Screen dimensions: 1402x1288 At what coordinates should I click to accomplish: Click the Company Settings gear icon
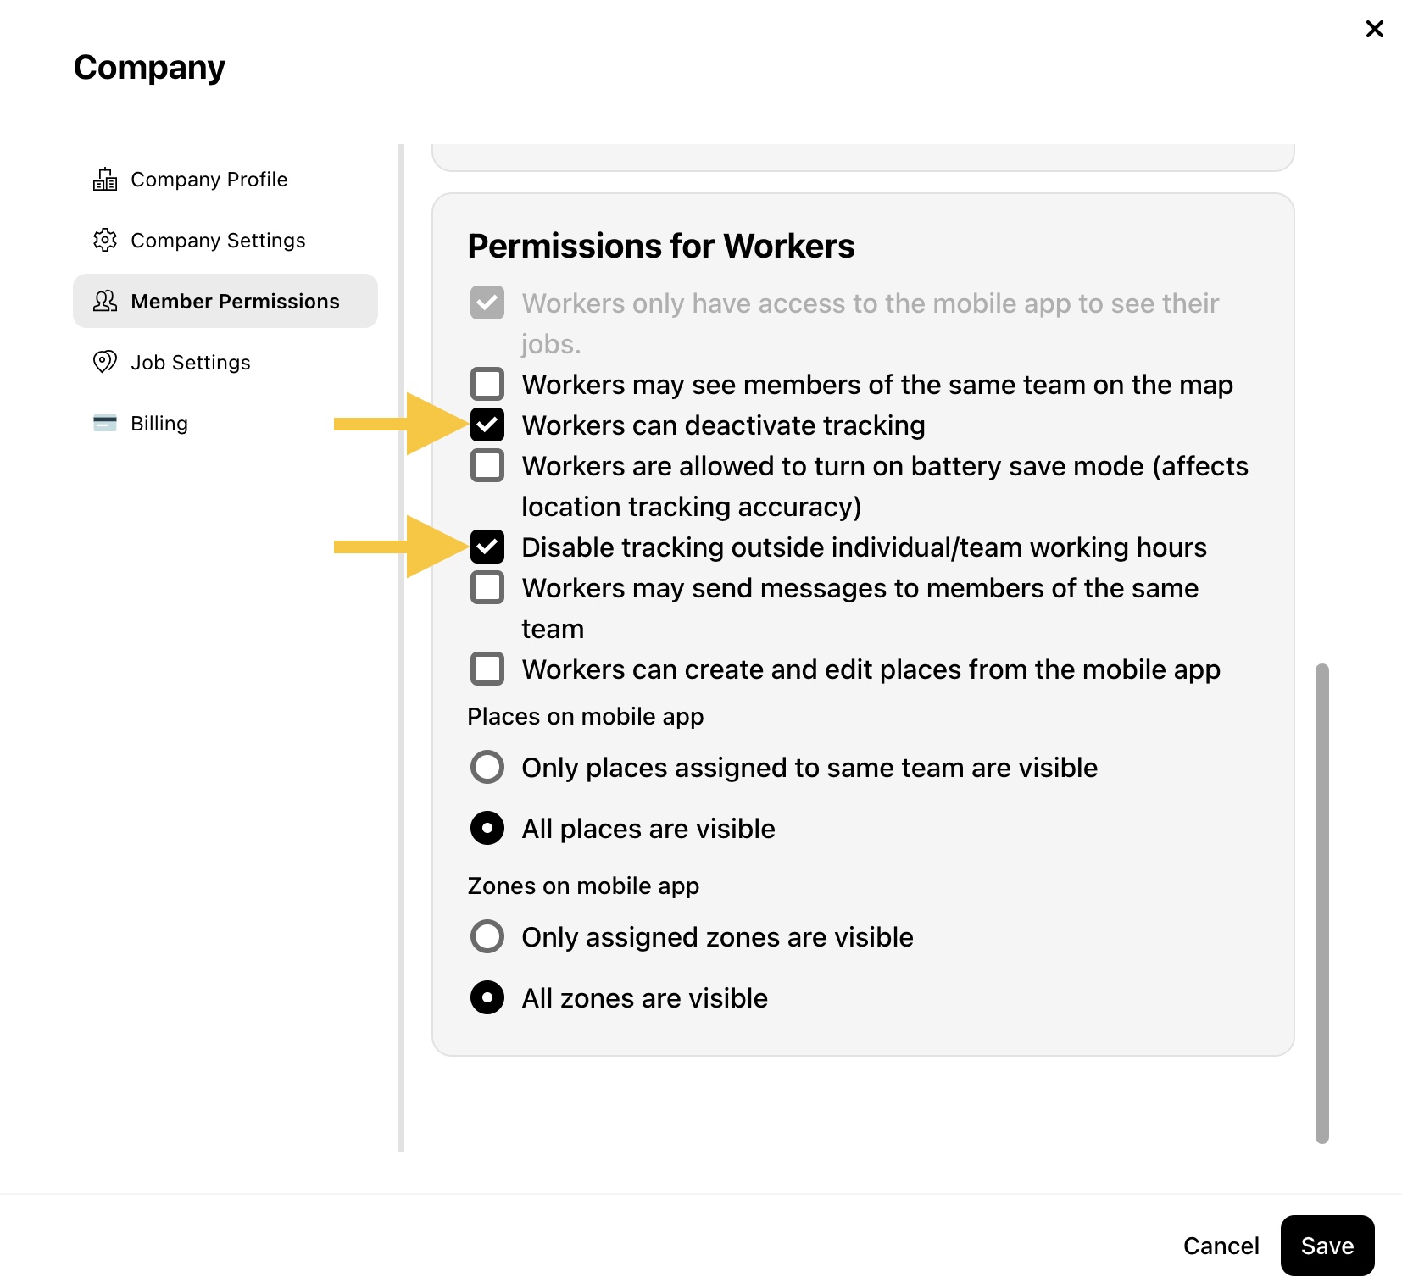coord(105,241)
